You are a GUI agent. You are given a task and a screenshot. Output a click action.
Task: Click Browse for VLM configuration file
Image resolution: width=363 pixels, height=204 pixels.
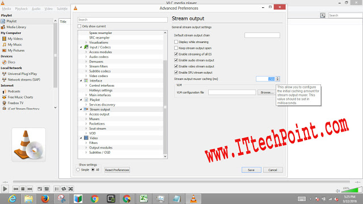pos(267,92)
